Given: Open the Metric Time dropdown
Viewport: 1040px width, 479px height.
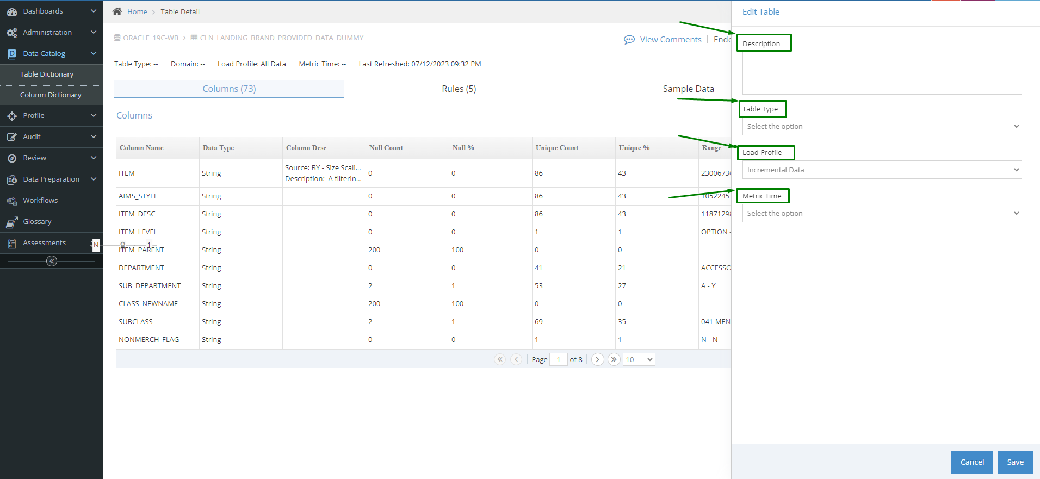Looking at the screenshot, I should point(882,213).
